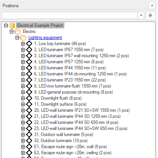Click diamond icon of IP44 1550 mm row
This screenshot has height=158, width=158.
coord(29,68)
